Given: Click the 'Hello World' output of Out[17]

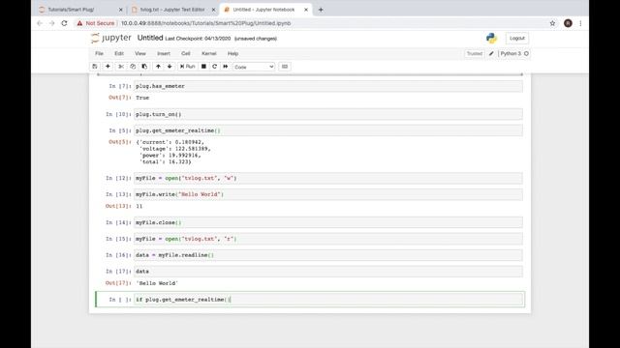Looking at the screenshot, I should [157, 283].
